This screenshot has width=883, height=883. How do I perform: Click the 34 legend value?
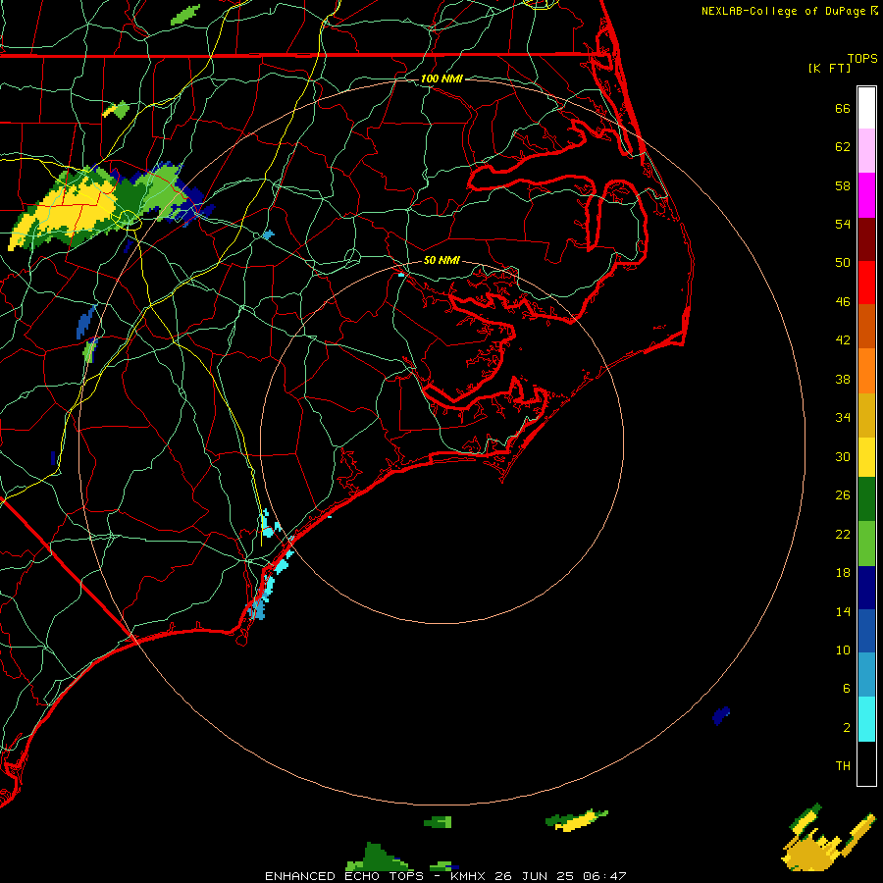(843, 417)
